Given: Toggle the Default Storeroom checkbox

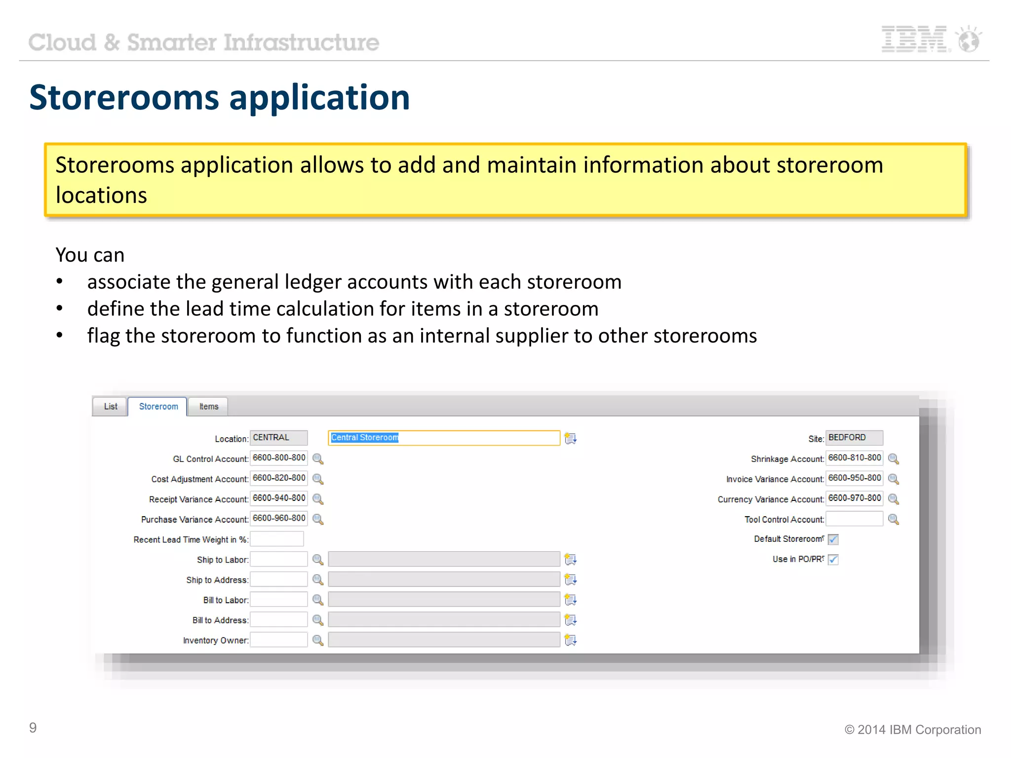Looking at the screenshot, I should pyautogui.click(x=833, y=539).
